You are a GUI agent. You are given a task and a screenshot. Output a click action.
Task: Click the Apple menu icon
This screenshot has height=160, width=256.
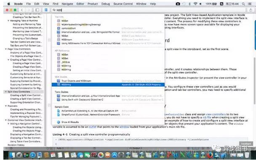9,4
